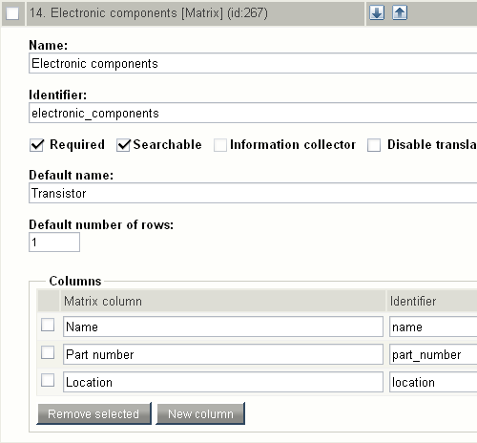The height and width of the screenshot is (443, 477).
Task: Tick the Disable translation checkbox
Action: (x=374, y=145)
